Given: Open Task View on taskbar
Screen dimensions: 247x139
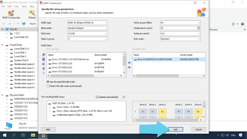Looking at the screenshot, I should [23, 135].
